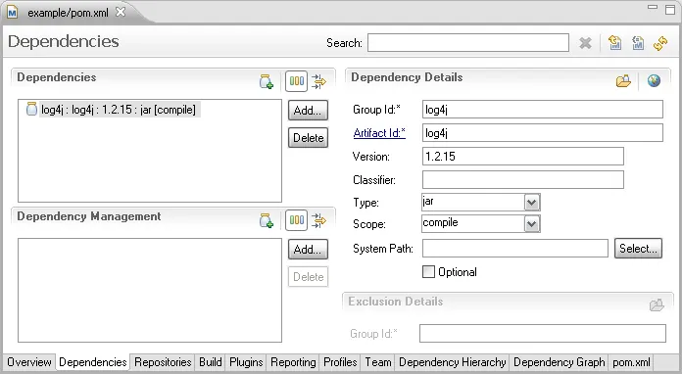Show the Dependency Hierarchy tab
682x374 pixels.
point(453,362)
